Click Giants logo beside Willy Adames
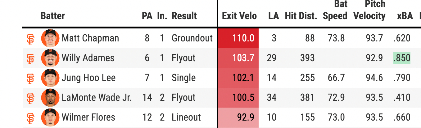The height and width of the screenshot is (128, 421). (30, 58)
